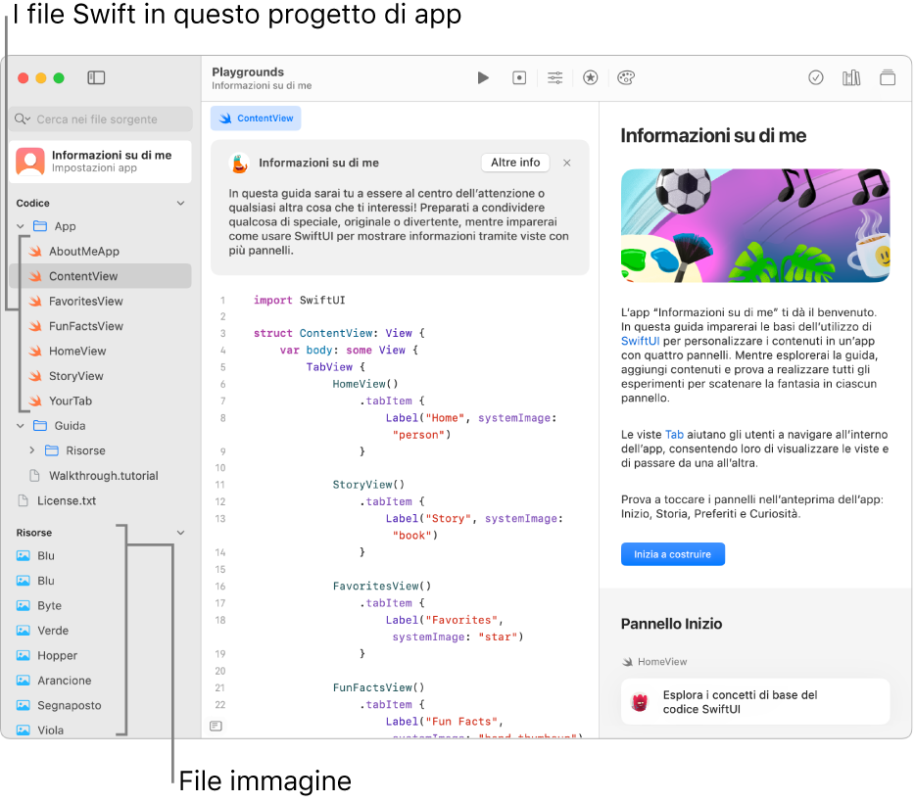The width and height of the screenshot is (915, 802).
Task: Collapse the Guida folder disclosure arrow
Action: point(21,426)
